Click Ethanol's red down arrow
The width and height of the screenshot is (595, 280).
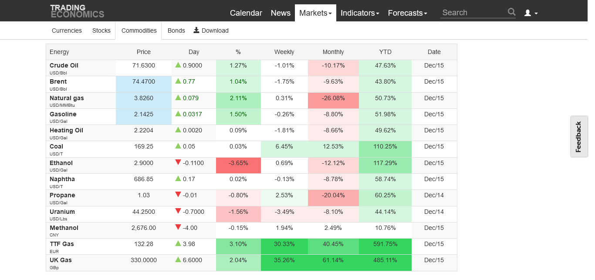(178, 162)
